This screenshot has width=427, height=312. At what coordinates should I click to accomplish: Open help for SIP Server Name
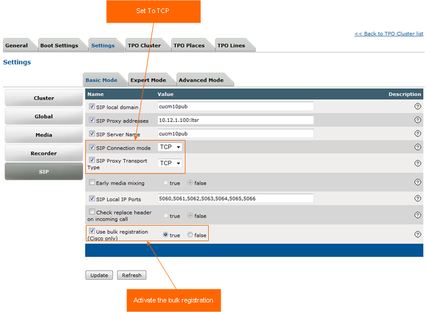[417, 133]
